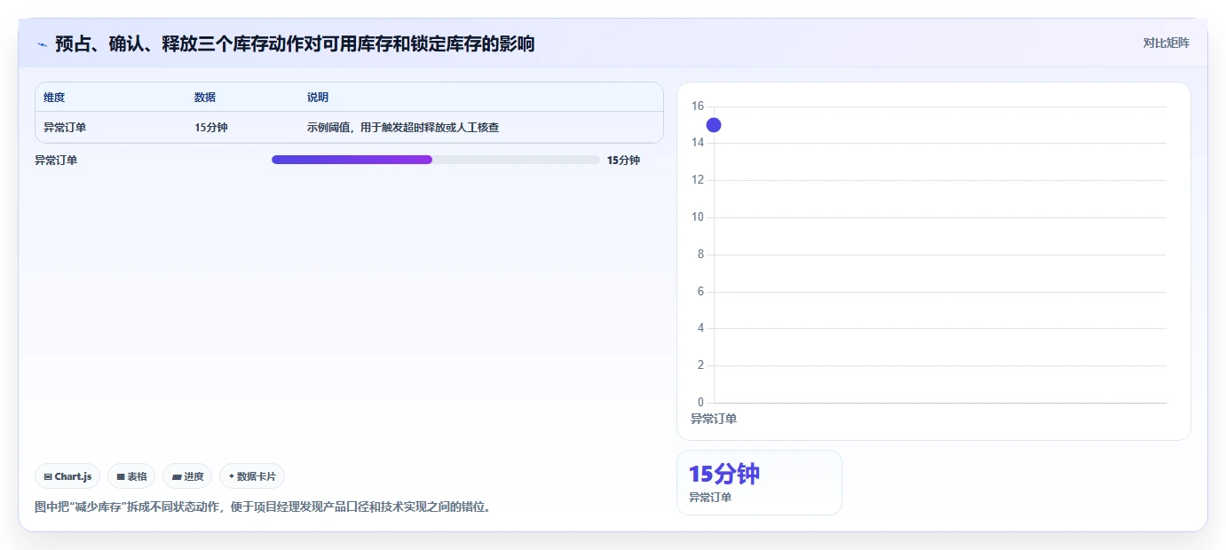Click the 8 y-axis tick label
This screenshot has height=550, width=1226.
[700, 255]
